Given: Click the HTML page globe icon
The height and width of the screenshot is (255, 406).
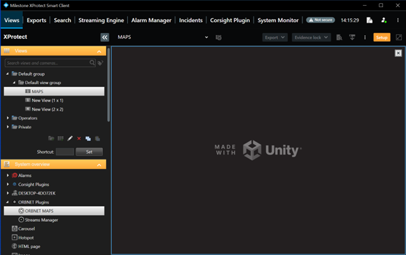Looking at the screenshot, I should tap(14, 246).
